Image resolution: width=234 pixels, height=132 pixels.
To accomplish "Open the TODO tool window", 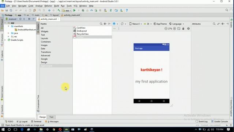I will 9,121.
